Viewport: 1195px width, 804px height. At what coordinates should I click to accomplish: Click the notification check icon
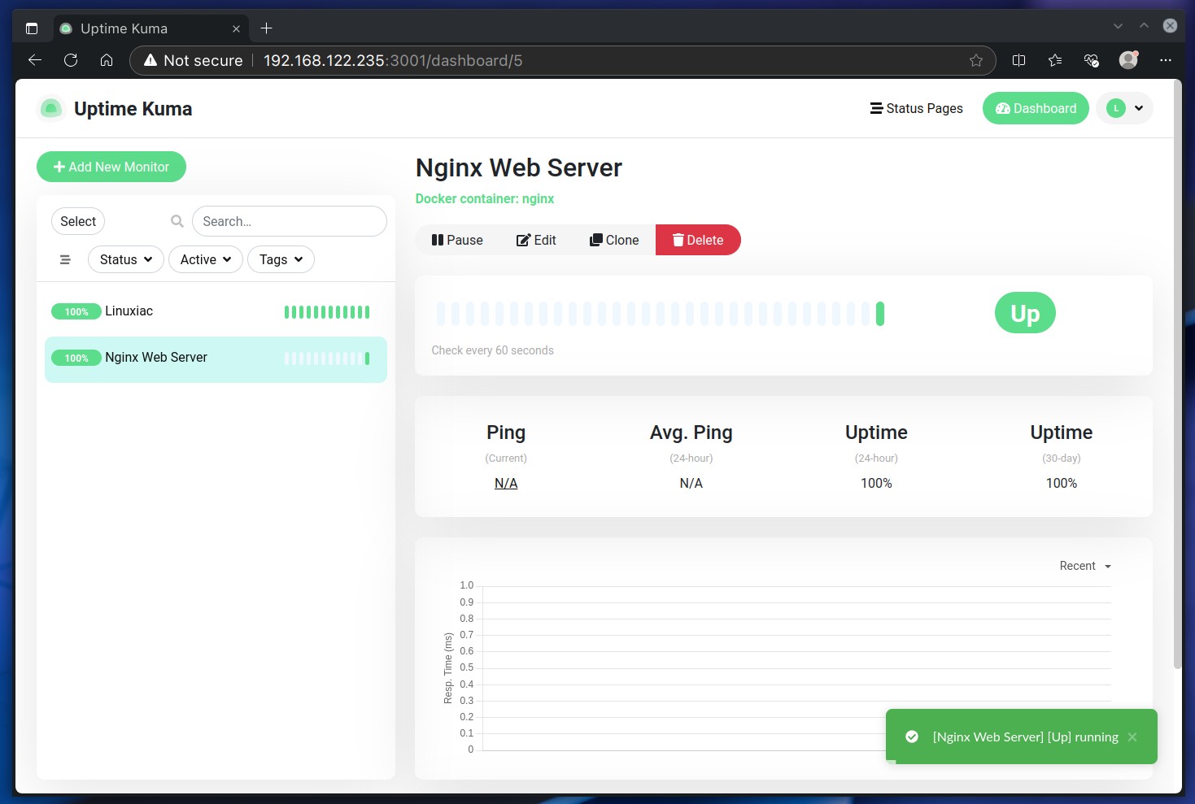click(912, 737)
